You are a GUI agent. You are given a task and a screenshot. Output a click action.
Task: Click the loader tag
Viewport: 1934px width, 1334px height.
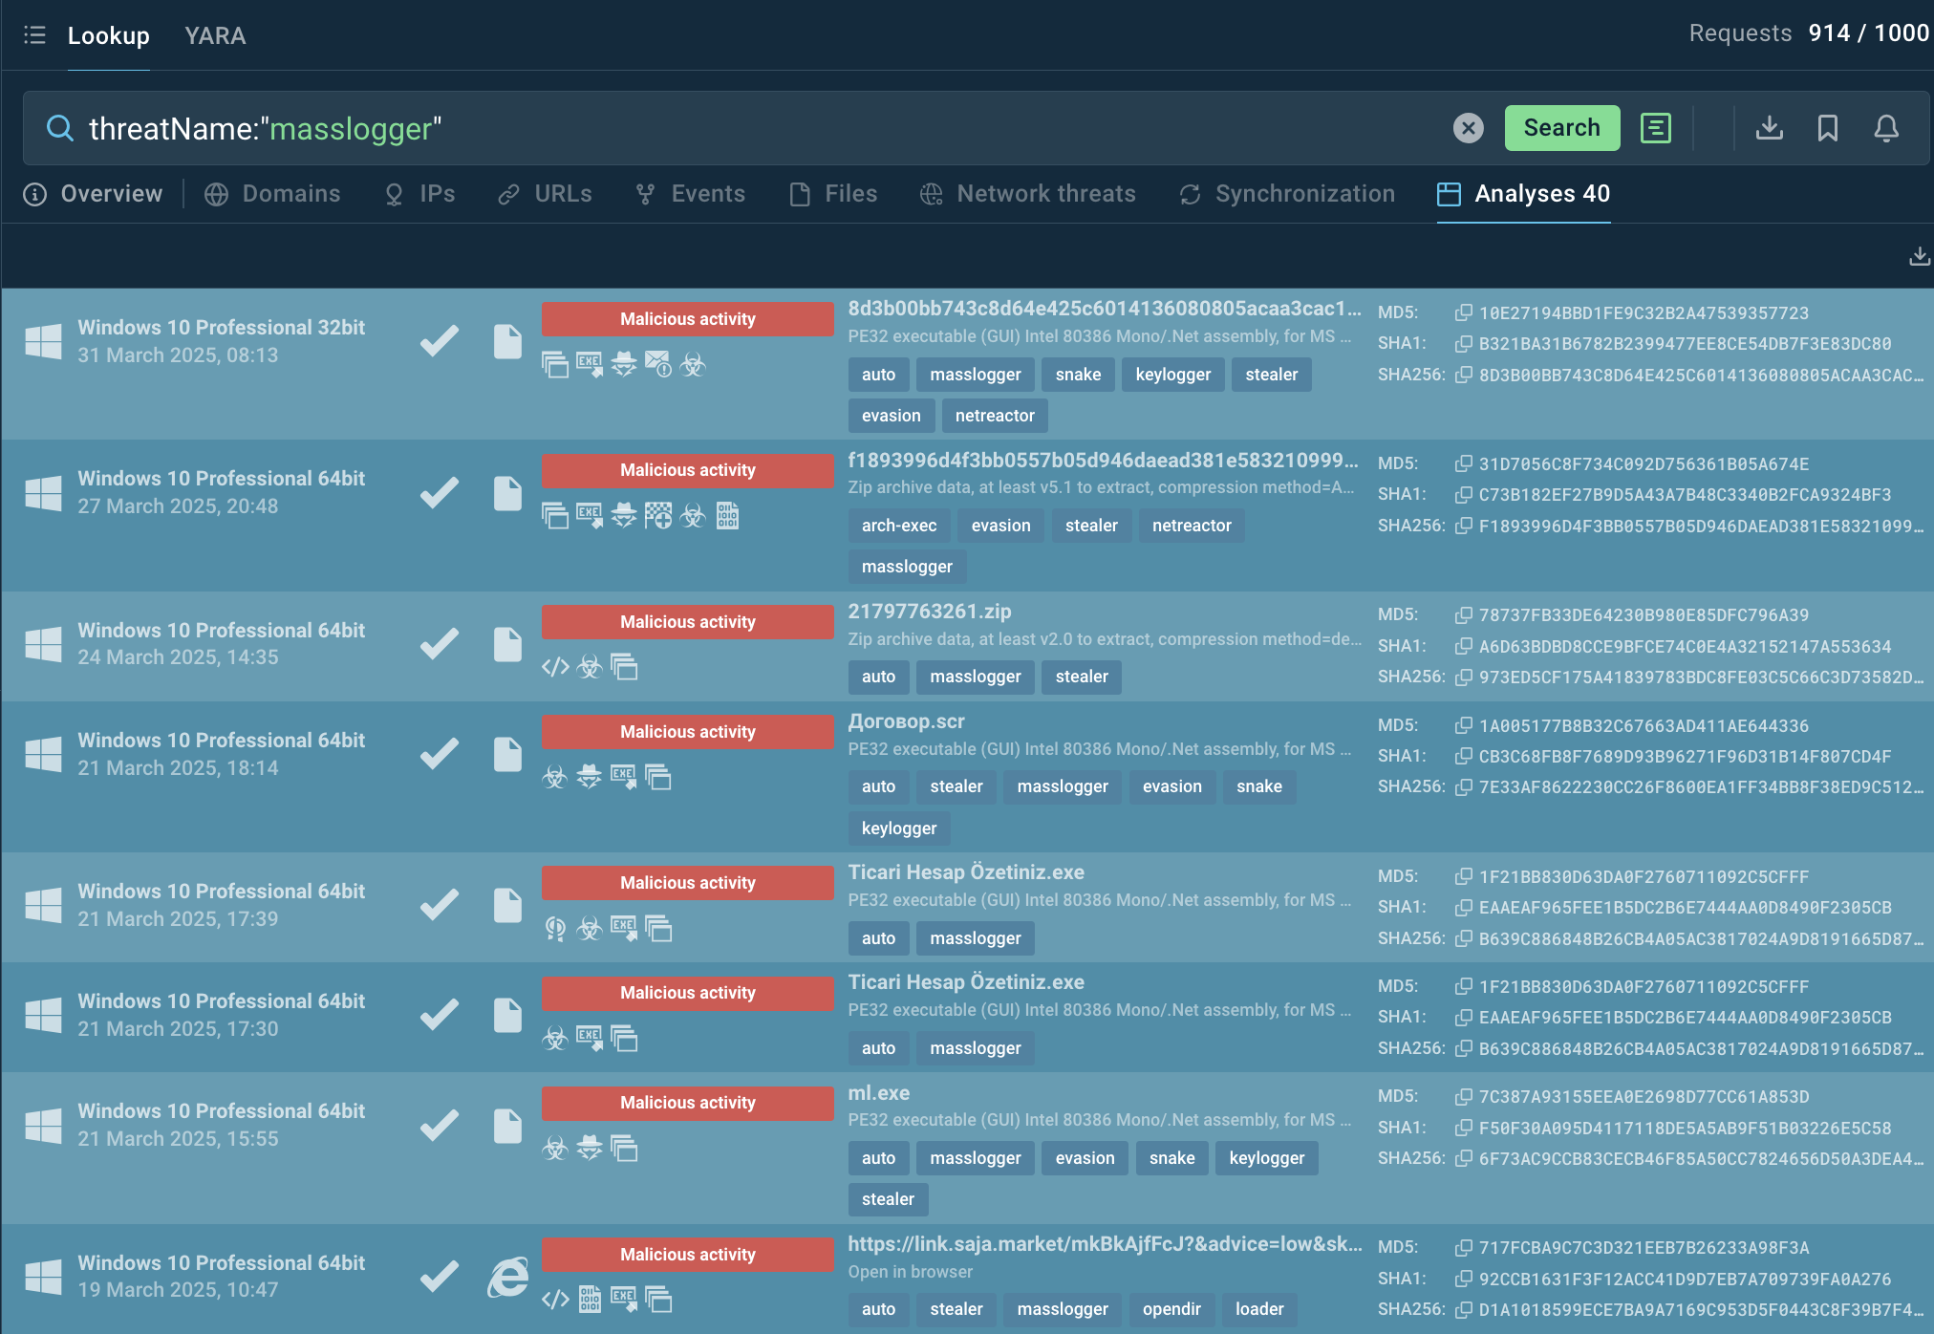1259,1309
